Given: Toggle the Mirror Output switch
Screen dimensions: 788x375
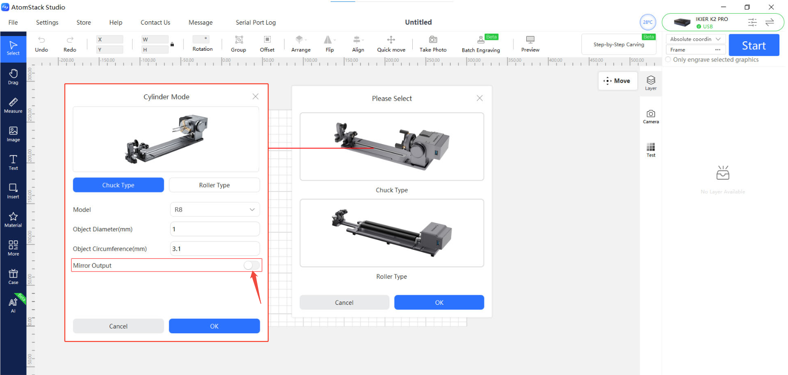Looking at the screenshot, I should pos(252,265).
